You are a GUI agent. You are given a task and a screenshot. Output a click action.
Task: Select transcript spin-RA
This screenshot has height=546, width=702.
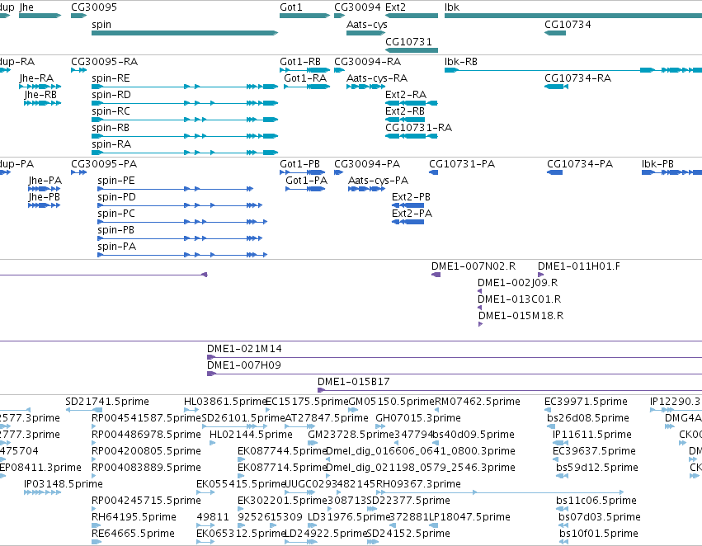point(185,153)
